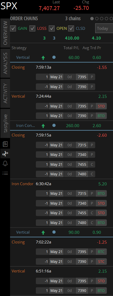The width and height of the screenshot is (113, 296).
Task: Click BTO tag on Iron Condor 7315 put
Action: point(101,193)
